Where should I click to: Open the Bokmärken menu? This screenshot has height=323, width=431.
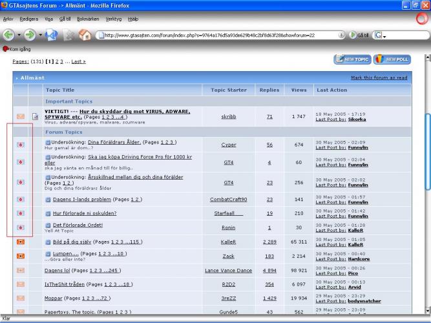click(x=87, y=19)
